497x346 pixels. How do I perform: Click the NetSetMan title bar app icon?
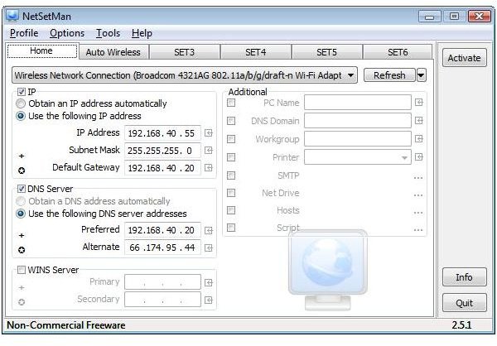click(x=12, y=16)
